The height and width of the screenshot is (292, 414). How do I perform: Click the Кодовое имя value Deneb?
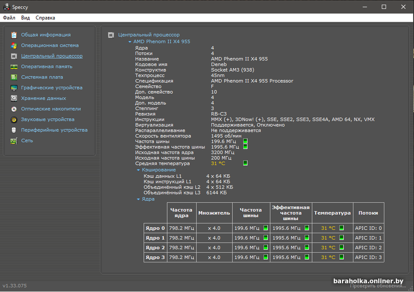click(219, 65)
